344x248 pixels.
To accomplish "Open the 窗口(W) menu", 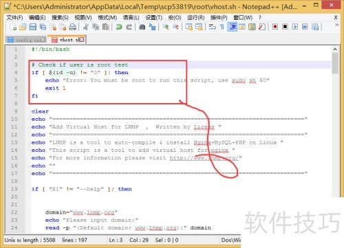I will pyautogui.click(x=243, y=17).
